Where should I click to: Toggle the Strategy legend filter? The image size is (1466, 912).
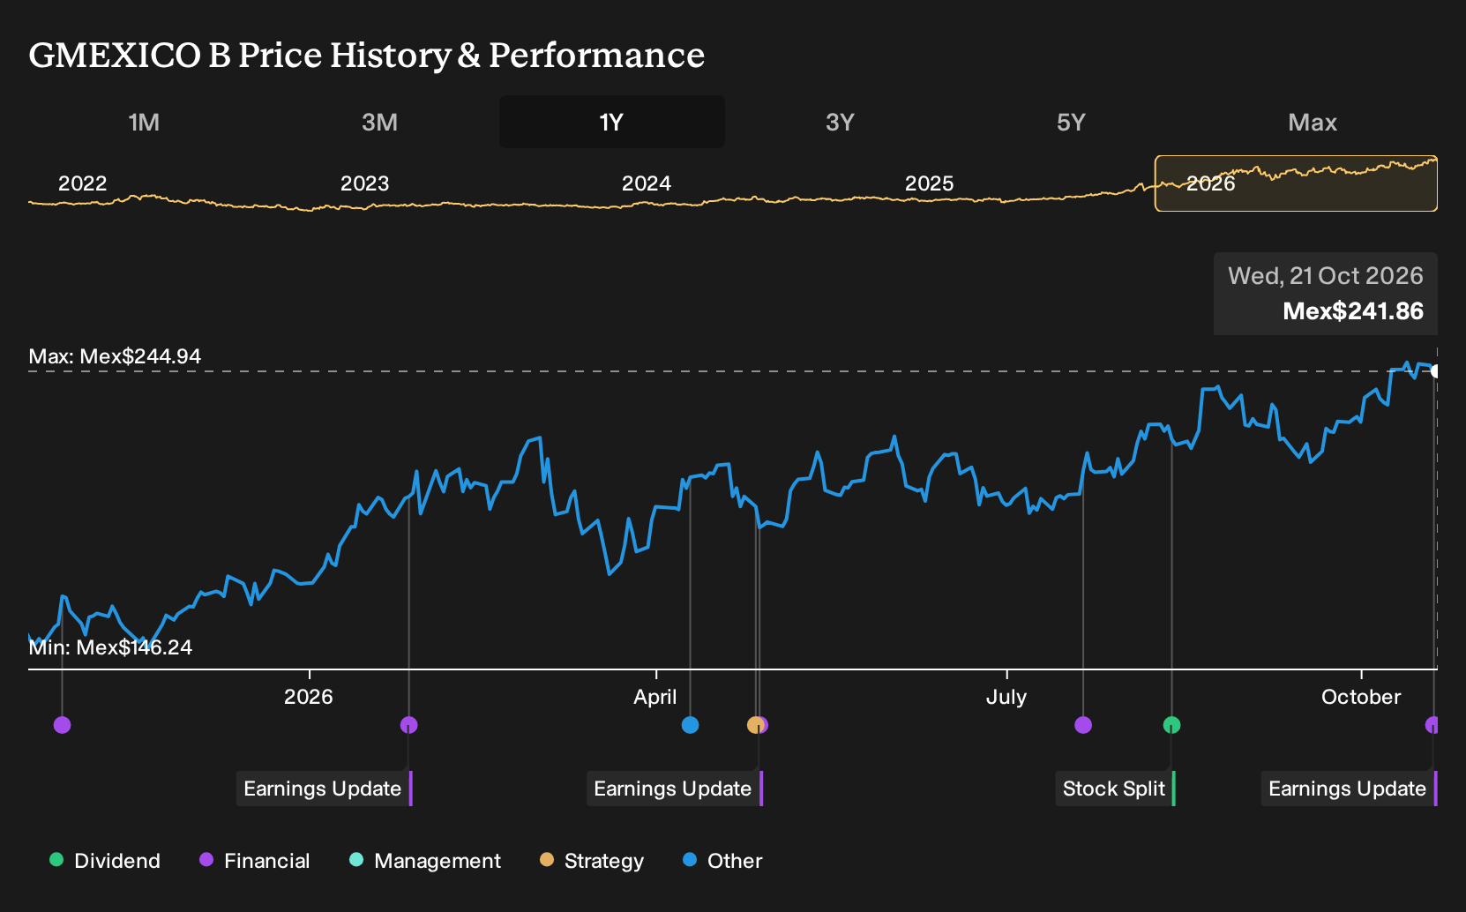[x=592, y=861]
